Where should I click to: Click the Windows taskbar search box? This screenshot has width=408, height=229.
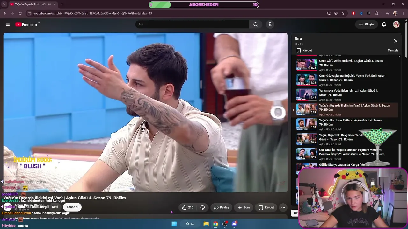pyautogui.click(x=191, y=224)
